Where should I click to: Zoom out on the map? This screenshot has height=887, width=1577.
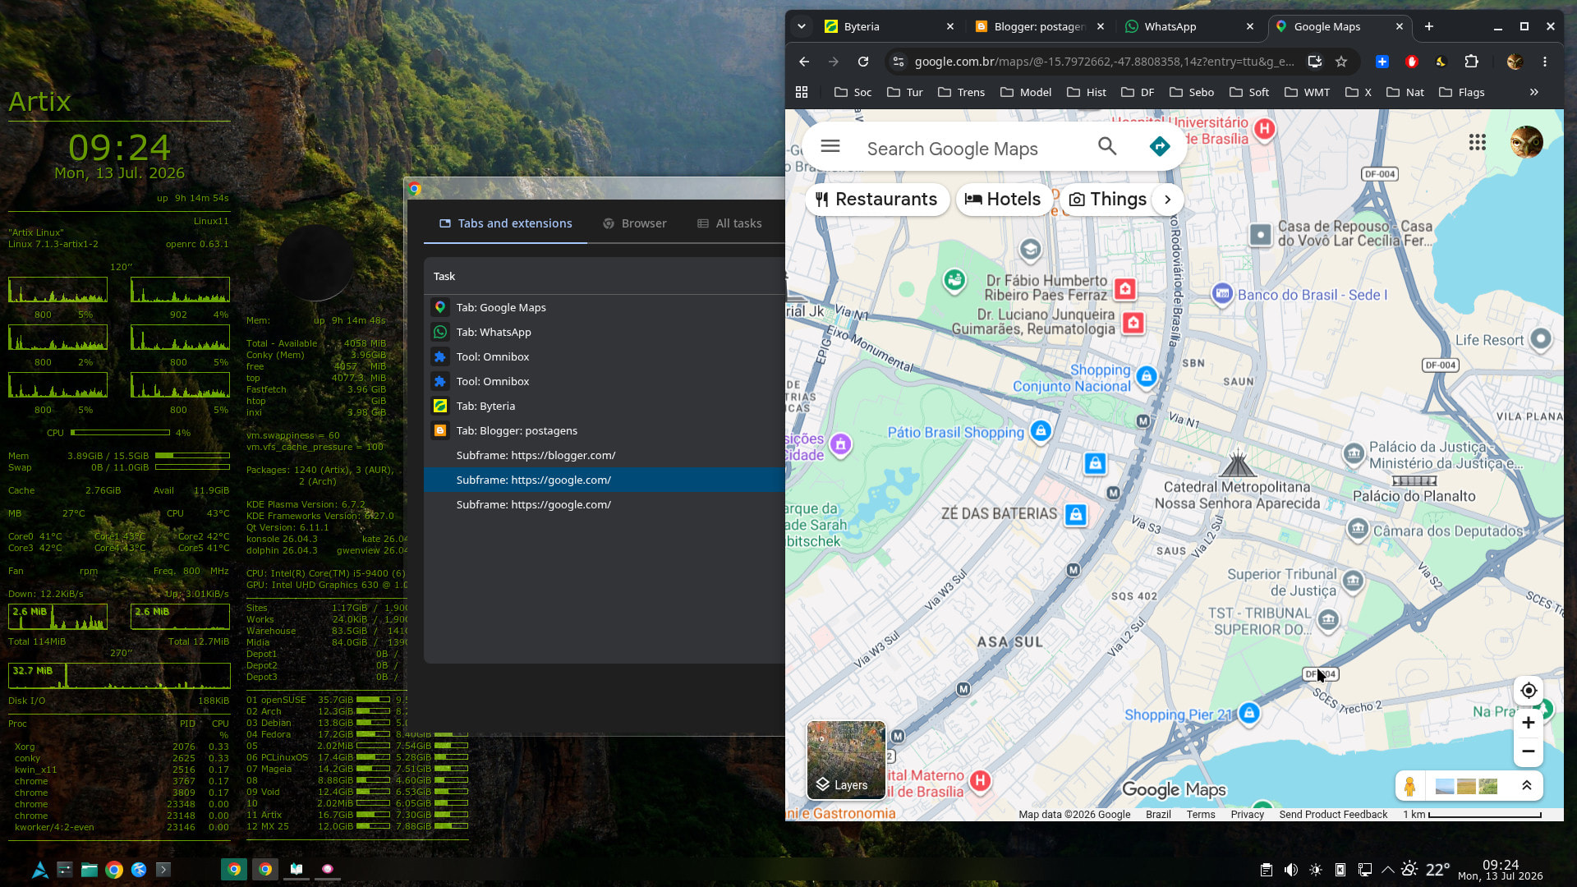(1529, 751)
